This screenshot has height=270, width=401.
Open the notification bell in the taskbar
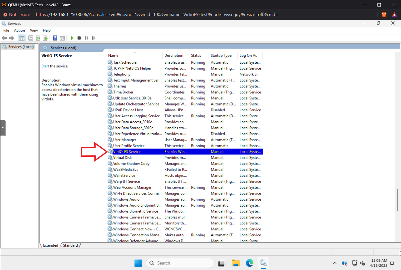(x=392, y=263)
